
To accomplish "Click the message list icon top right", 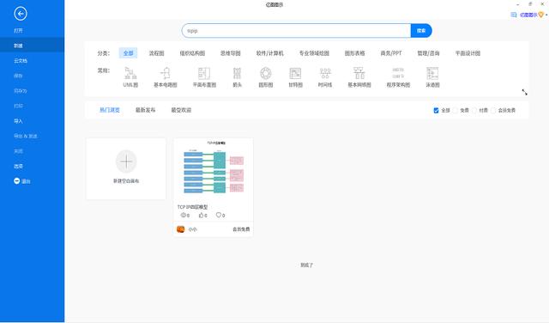I will pyautogui.click(x=514, y=15).
